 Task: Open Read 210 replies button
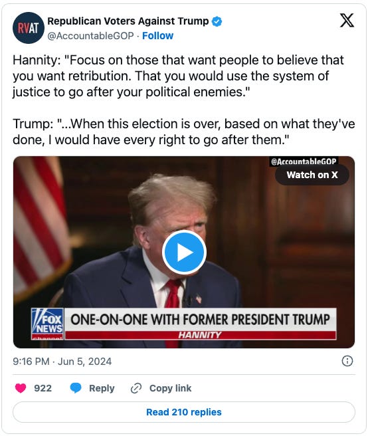(x=184, y=412)
